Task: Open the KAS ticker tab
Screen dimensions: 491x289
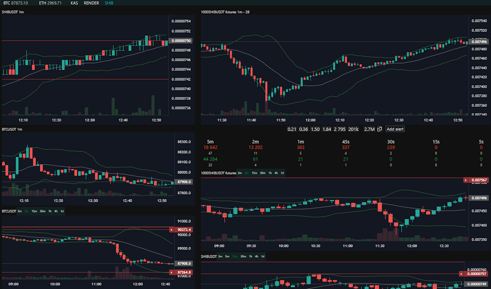Action: pos(74,3)
